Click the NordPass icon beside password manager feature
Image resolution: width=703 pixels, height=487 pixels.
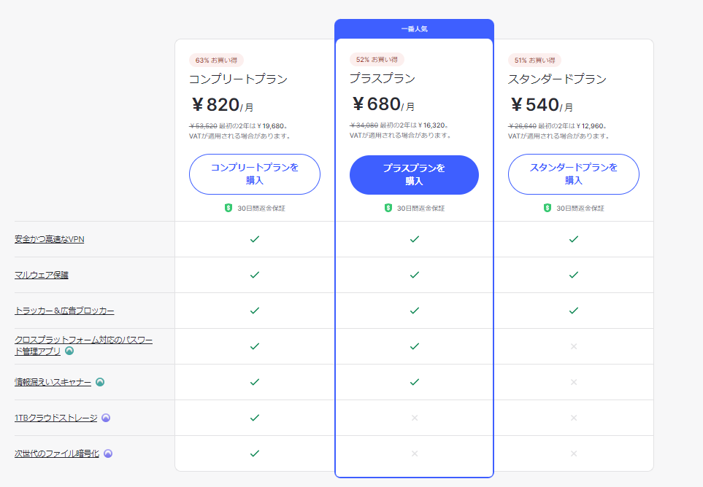69,351
